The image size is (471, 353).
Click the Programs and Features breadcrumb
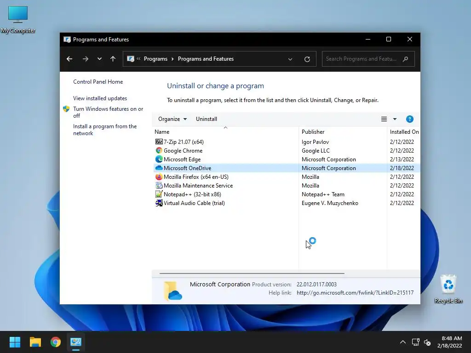[x=206, y=59]
